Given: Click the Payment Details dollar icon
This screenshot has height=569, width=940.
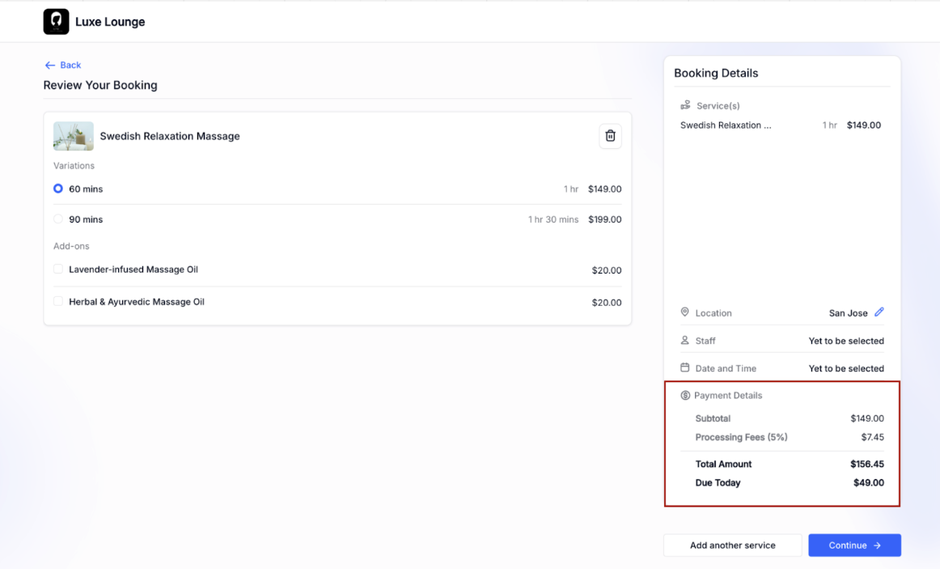Looking at the screenshot, I should [685, 396].
